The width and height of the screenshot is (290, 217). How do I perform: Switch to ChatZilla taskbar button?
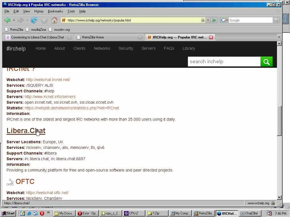(x=250, y=213)
